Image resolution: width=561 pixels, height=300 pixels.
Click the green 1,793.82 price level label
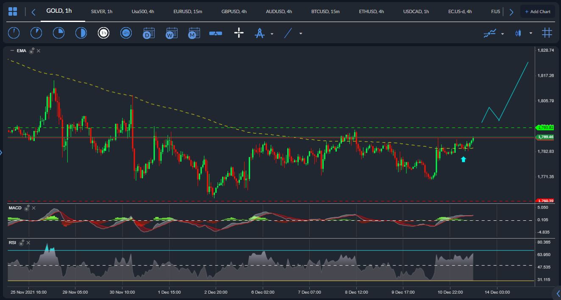(x=545, y=127)
